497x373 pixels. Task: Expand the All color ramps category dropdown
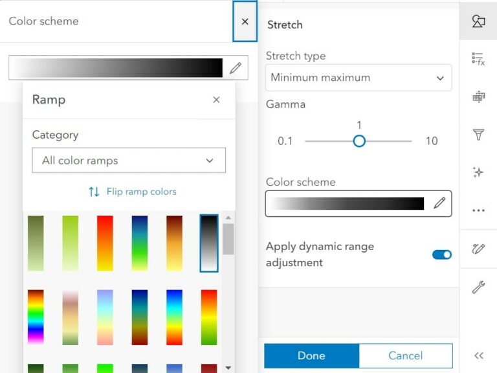[129, 160]
